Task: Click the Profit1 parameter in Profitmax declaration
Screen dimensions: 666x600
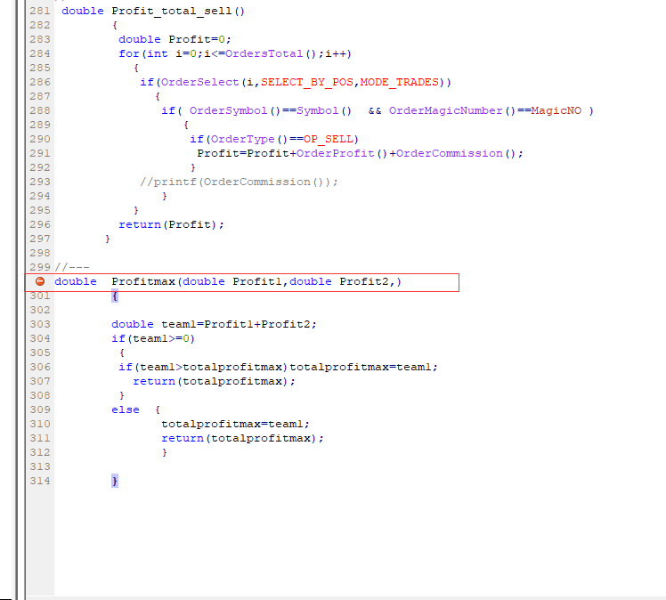Action: point(257,281)
